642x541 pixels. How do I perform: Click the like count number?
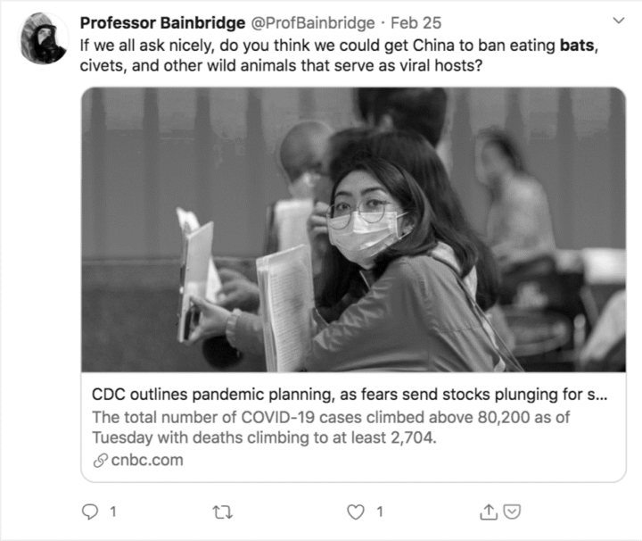379,512
